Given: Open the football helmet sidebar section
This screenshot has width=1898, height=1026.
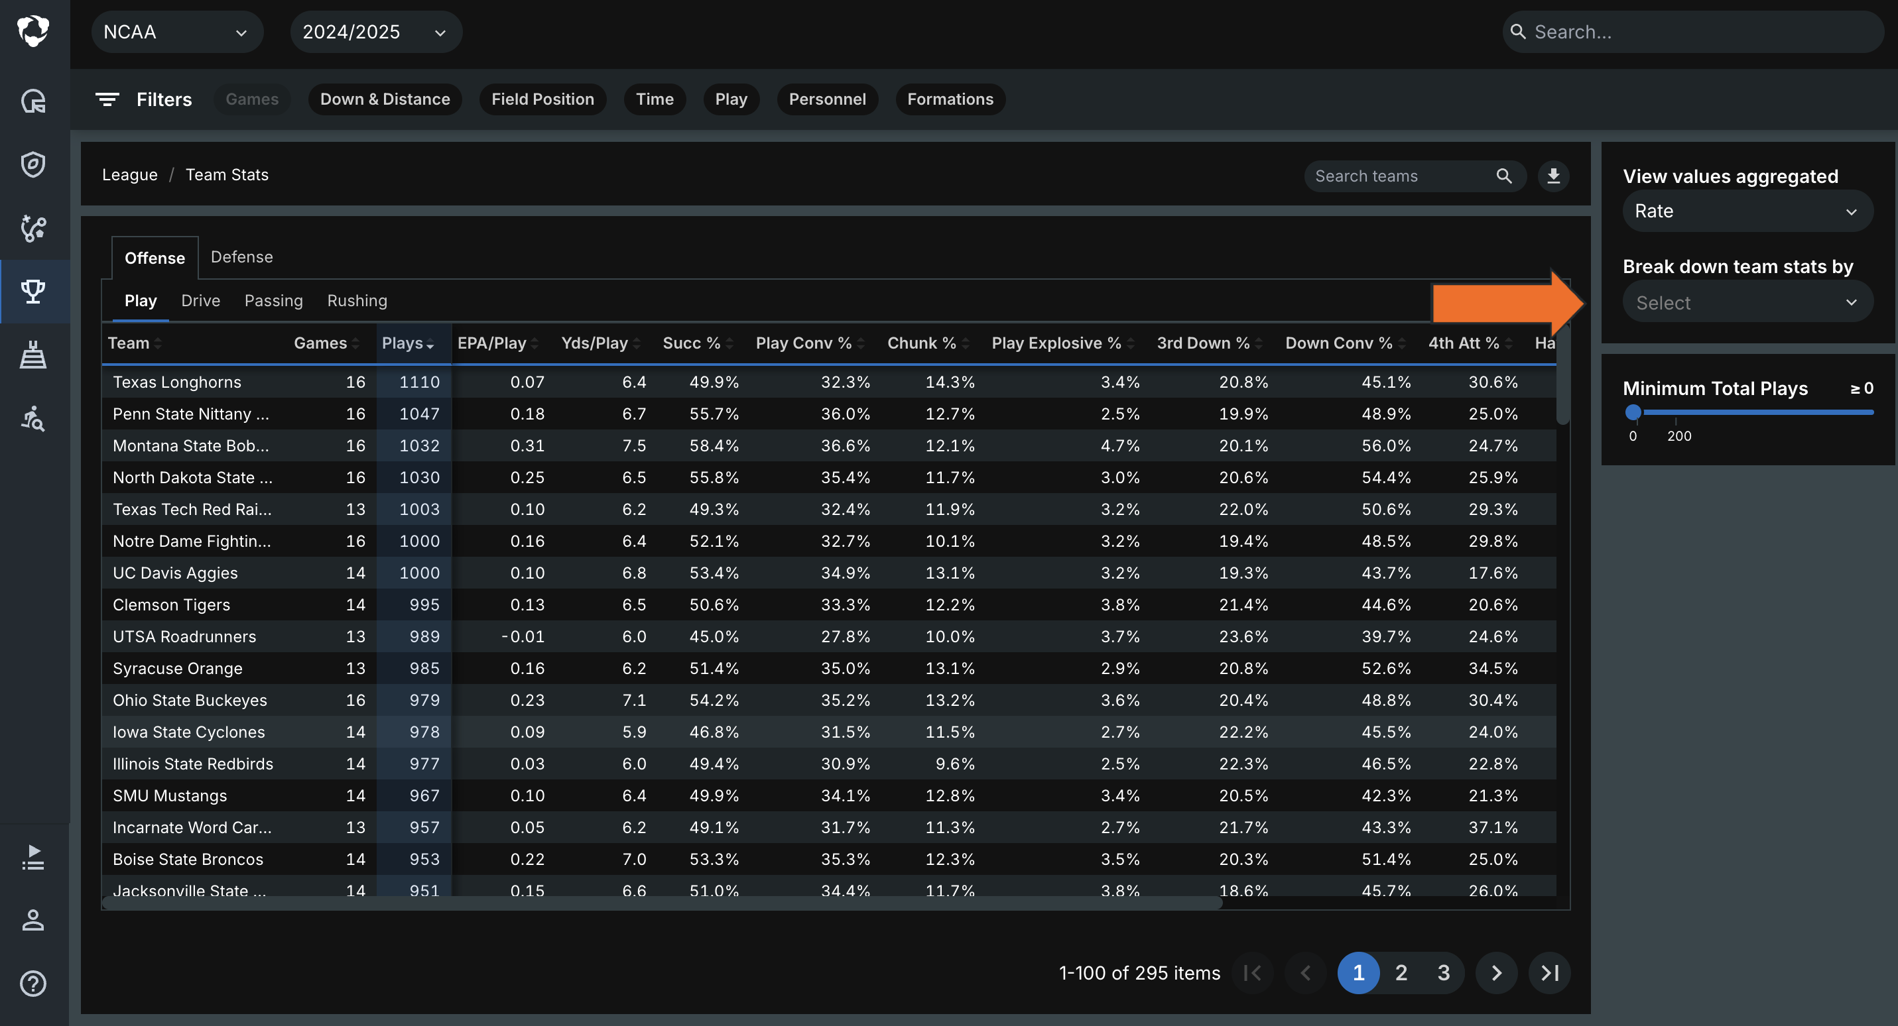Looking at the screenshot, I should coord(33,100).
